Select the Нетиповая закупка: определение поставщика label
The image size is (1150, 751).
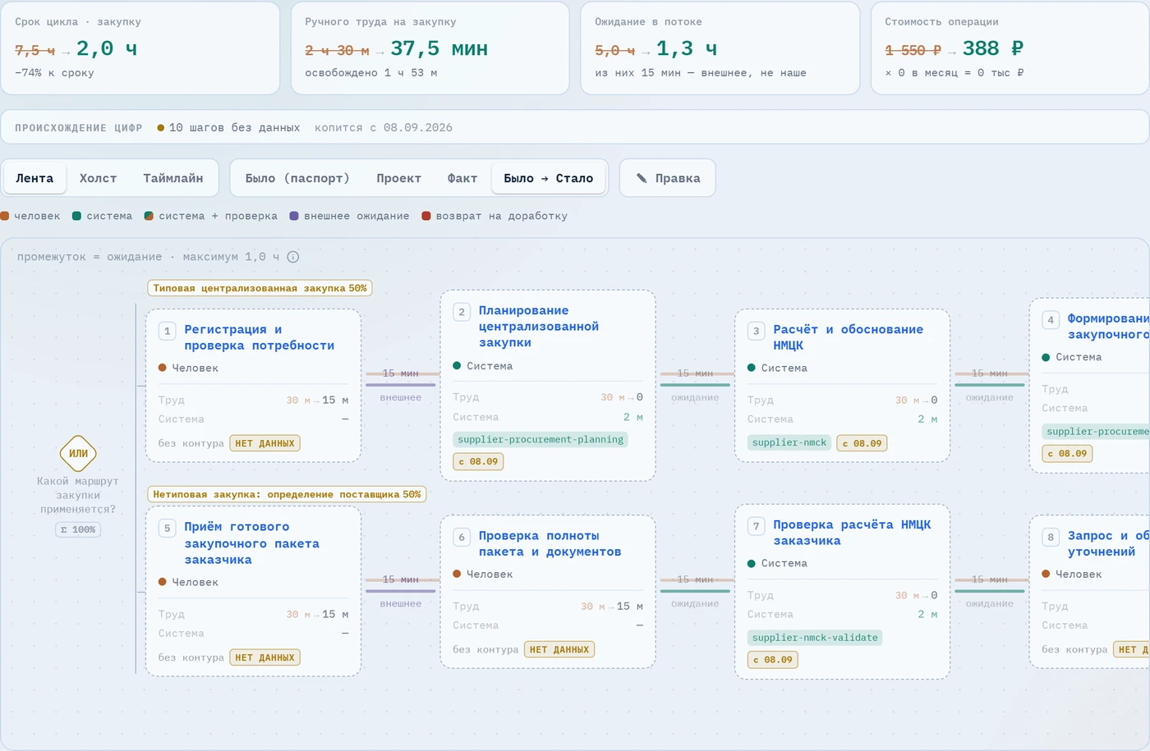pyautogui.click(x=287, y=494)
